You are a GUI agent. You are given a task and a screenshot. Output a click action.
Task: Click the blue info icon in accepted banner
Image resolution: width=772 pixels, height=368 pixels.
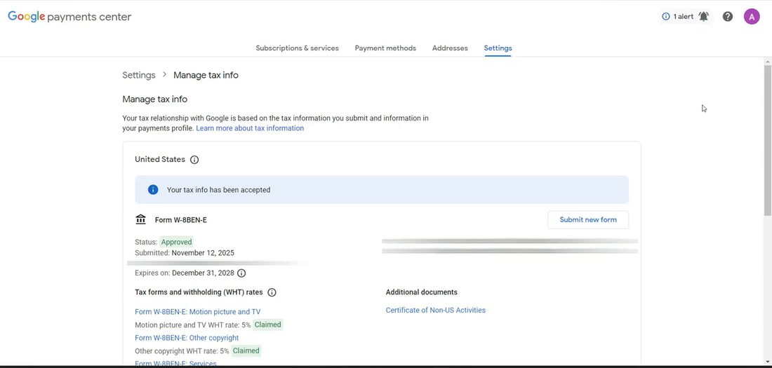click(x=153, y=189)
